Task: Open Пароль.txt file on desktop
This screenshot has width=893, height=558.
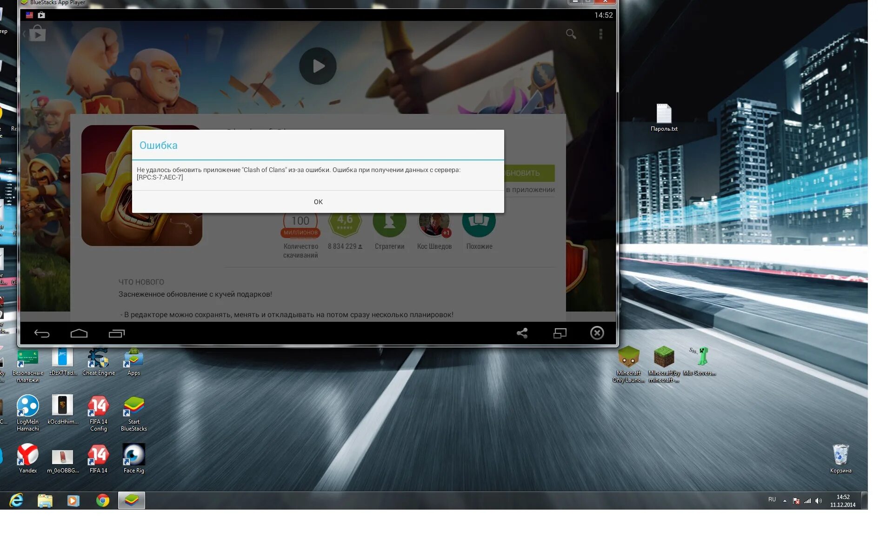Action: coord(664,118)
